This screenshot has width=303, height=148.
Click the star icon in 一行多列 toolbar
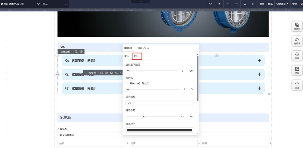point(121,73)
